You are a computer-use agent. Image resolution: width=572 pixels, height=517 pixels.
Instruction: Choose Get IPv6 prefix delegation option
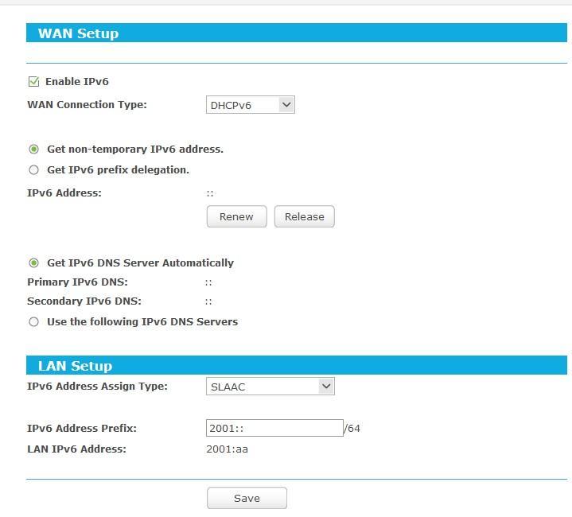tap(33, 169)
